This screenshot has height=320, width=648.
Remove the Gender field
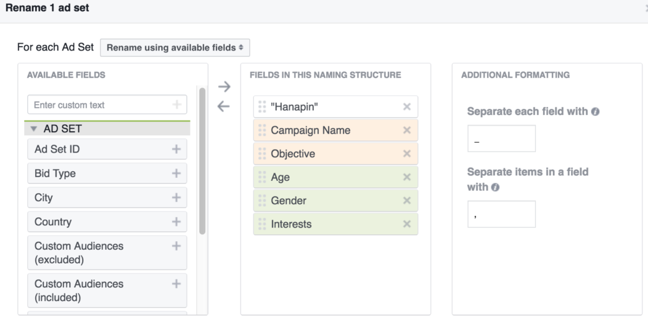pyautogui.click(x=407, y=201)
